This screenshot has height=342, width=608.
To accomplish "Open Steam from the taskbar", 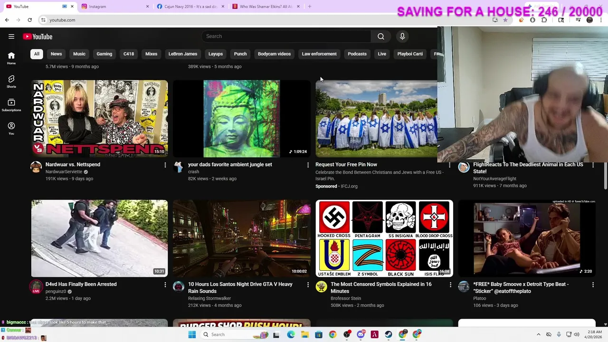I will pyautogui.click(x=389, y=334).
